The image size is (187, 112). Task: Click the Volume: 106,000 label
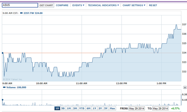16,87
